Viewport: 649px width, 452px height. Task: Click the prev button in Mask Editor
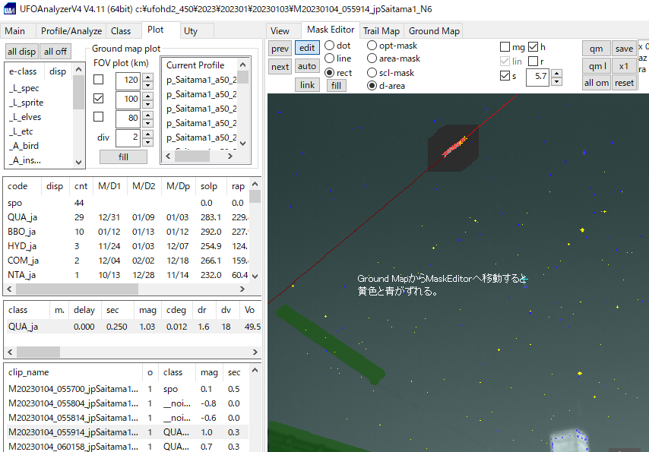point(280,48)
